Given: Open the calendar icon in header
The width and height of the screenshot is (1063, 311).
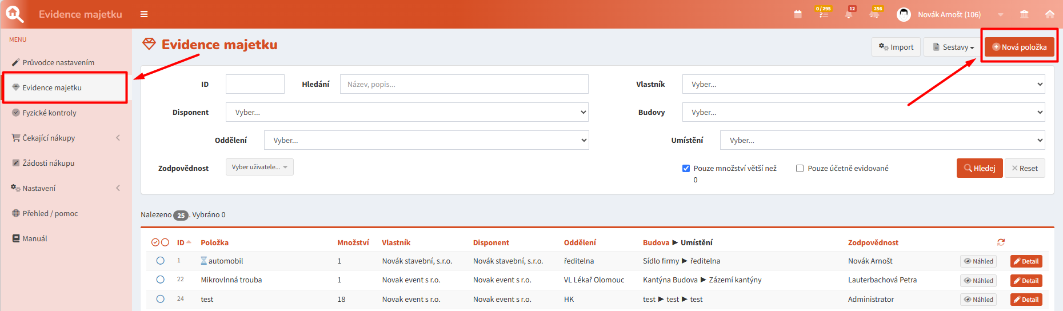Looking at the screenshot, I should [x=798, y=14].
